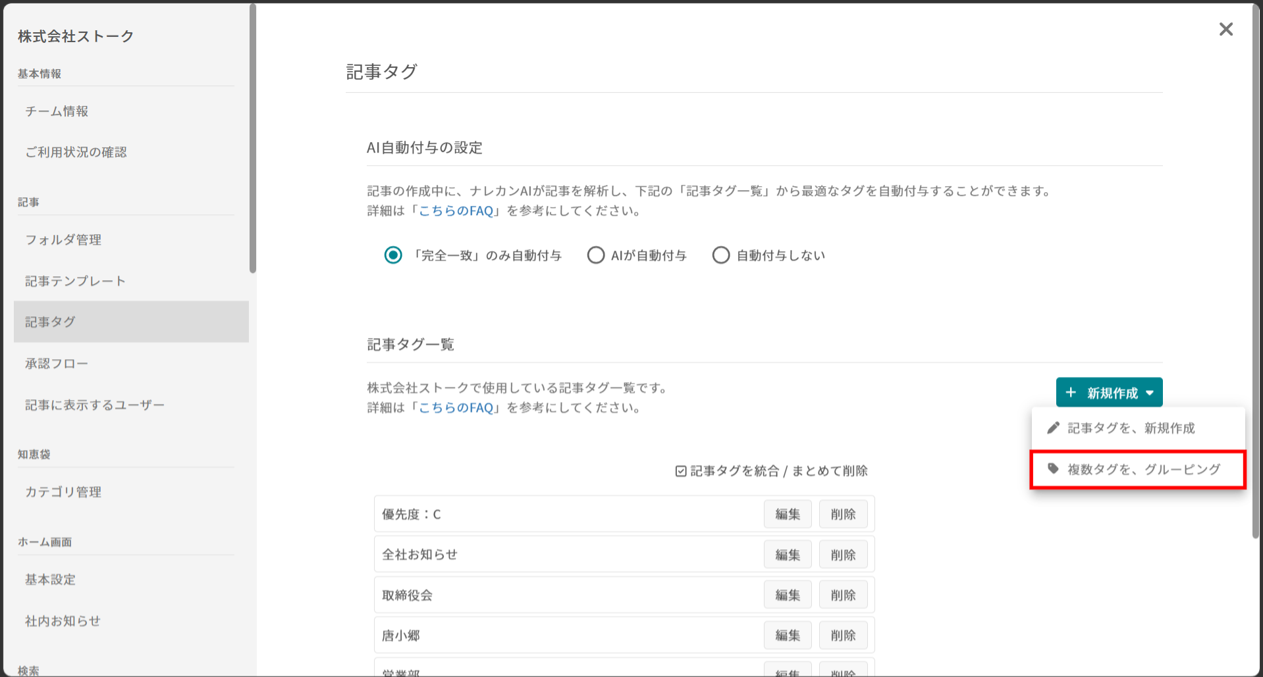Image resolution: width=1263 pixels, height=677 pixels.
Task: Open こちらのFAQ link in 記事タグ一覧 section
Action: pos(456,407)
